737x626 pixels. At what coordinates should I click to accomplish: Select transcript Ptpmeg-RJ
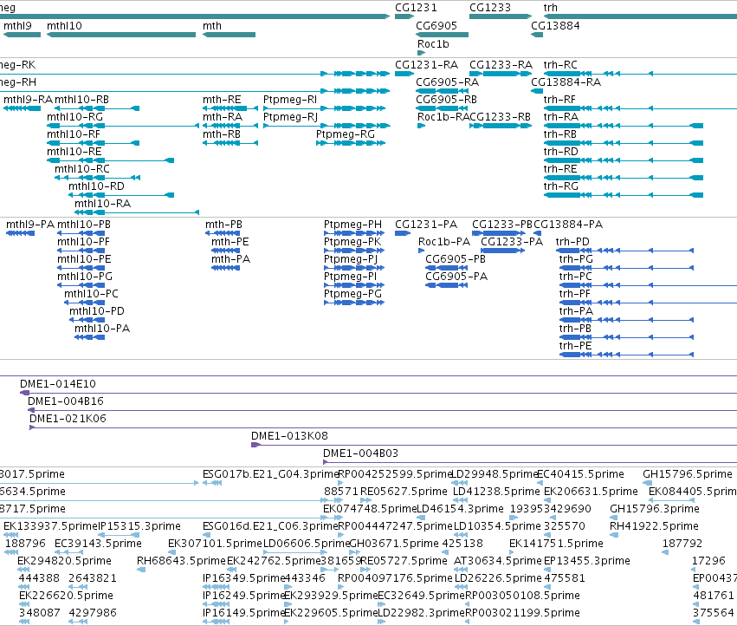pos(290,117)
